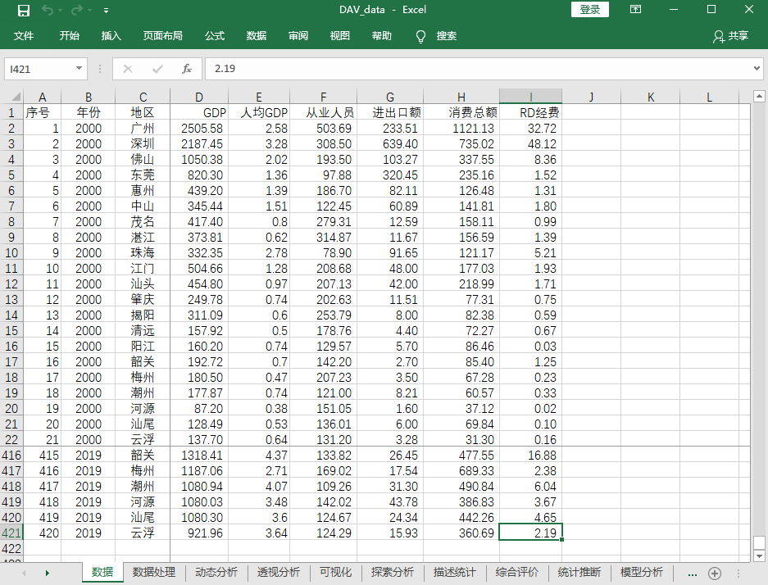Screen dimensions: 768x585
Task: Click the Ribbon Display Options icon
Action: click(x=635, y=9)
